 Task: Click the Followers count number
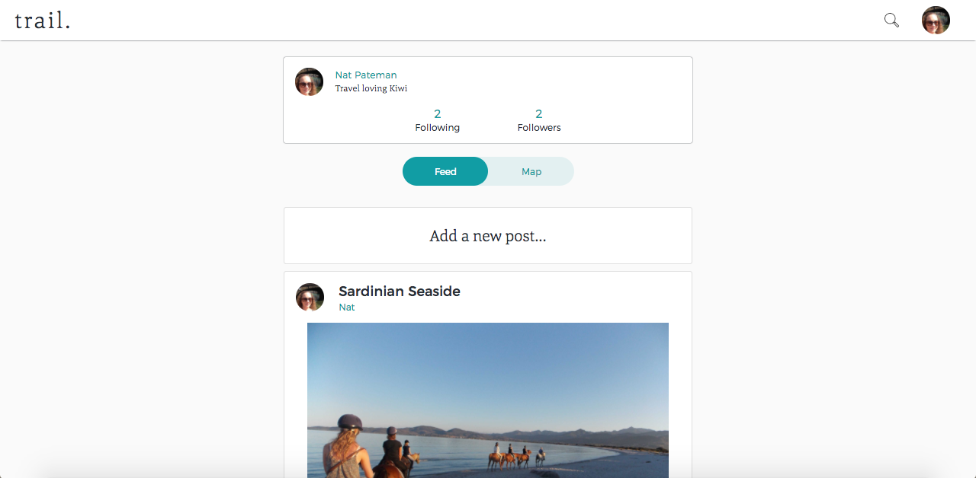539,114
